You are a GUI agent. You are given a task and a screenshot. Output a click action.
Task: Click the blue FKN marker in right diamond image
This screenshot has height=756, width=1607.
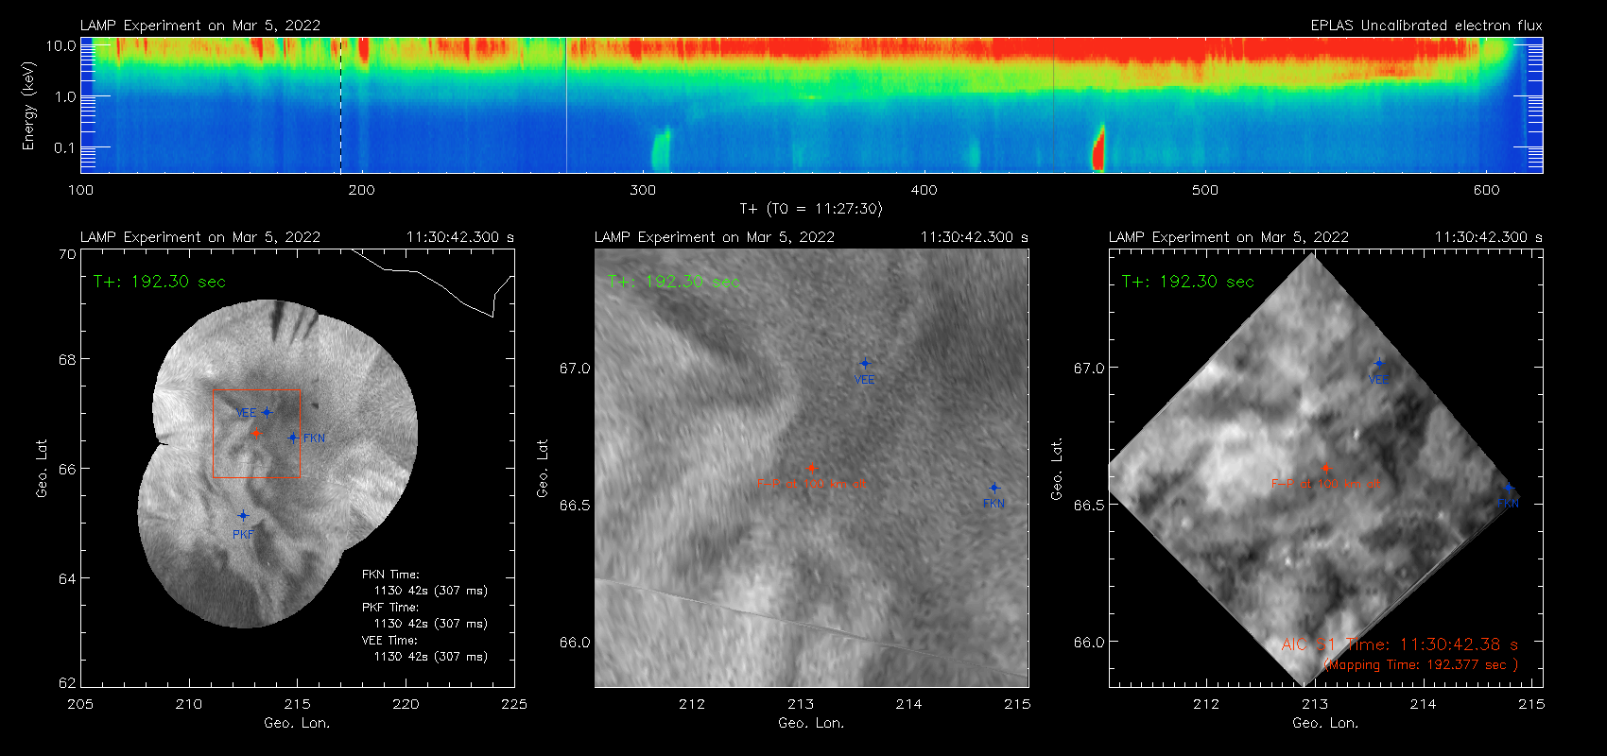[1509, 488]
